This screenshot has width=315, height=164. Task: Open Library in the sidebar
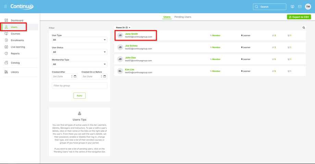tap(15, 72)
